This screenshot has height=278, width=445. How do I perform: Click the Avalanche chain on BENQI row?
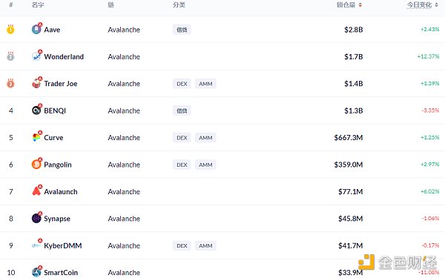124,110
